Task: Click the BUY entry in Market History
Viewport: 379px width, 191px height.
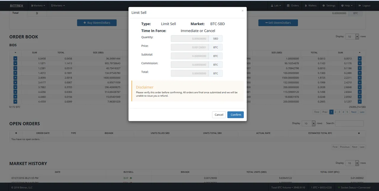Action: 128,178
